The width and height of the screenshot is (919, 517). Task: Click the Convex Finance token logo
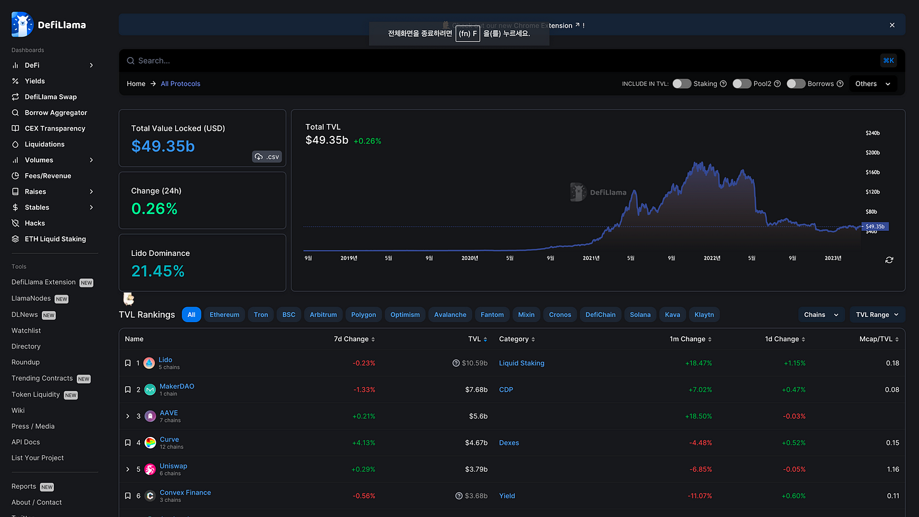150,496
